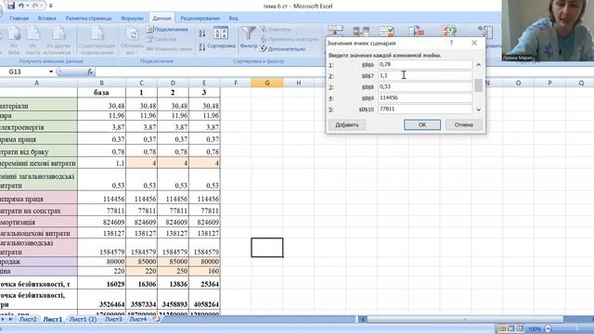Open the undo history dropdown arrow
The height and width of the screenshot is (334, 594).
[x=28, y=6]
